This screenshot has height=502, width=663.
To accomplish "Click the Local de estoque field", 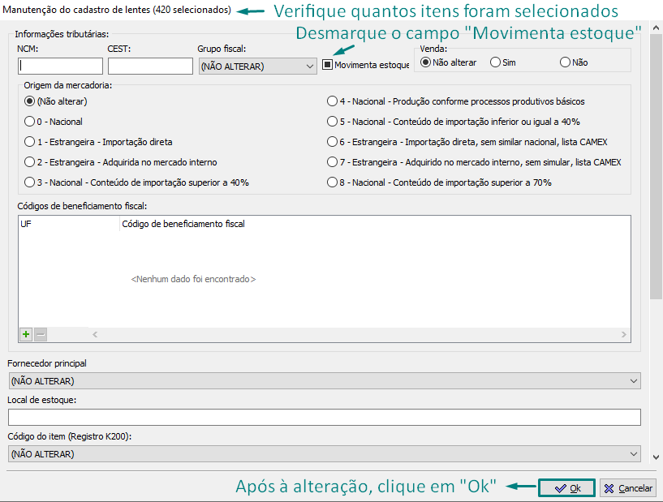I will (x=325, y=418).
